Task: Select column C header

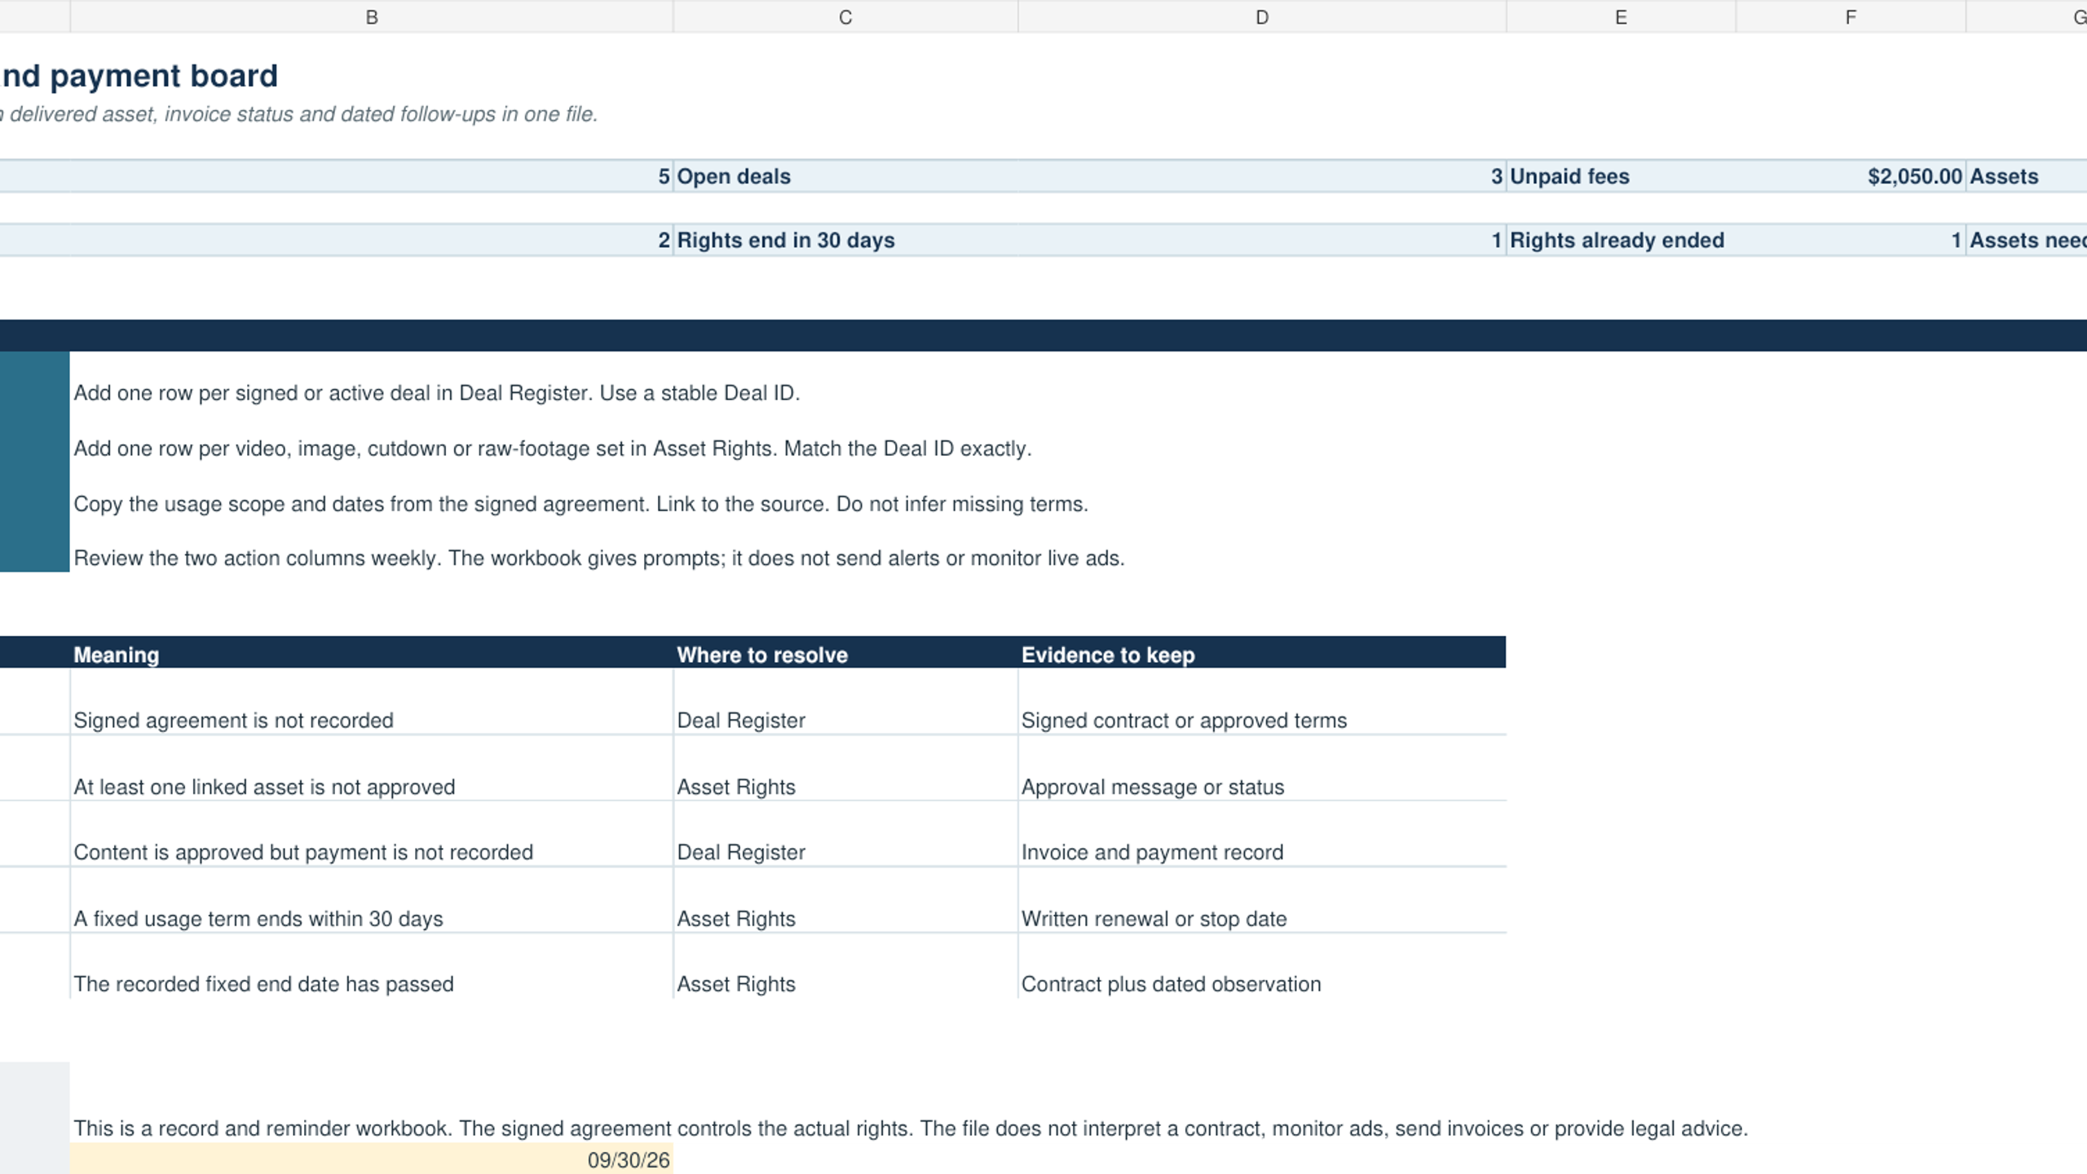Action: coord(845,17)
